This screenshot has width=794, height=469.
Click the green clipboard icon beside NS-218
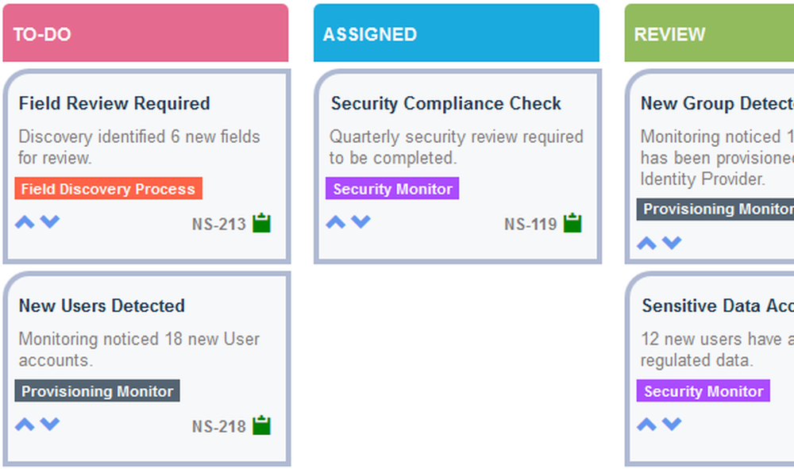(x=262, y=425)
